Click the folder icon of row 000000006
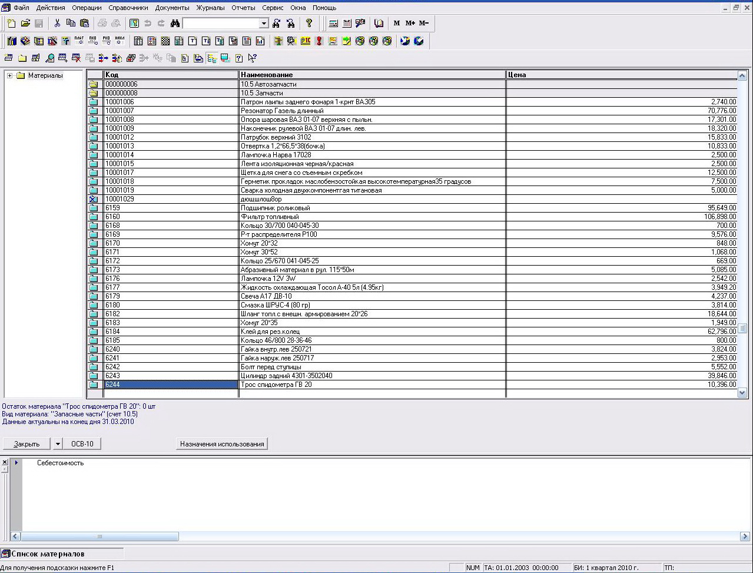 click(x=93, y=84)
